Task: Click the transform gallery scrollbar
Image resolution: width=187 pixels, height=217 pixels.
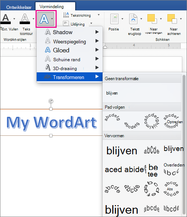Action: [184, 145]
